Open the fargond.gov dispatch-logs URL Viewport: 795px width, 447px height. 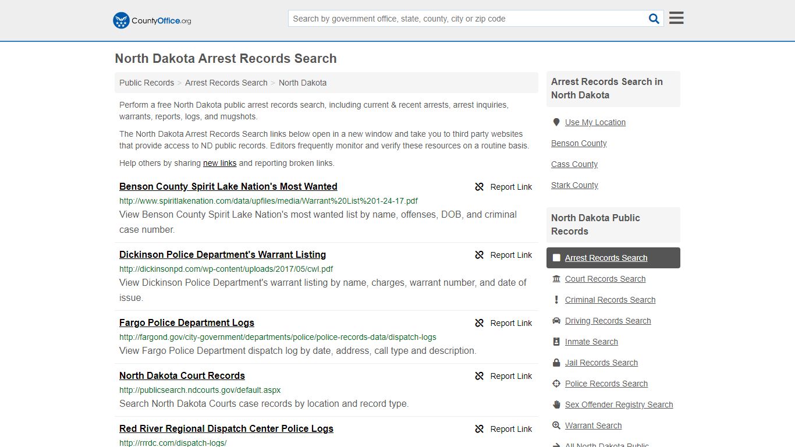[x=278, y=337]
